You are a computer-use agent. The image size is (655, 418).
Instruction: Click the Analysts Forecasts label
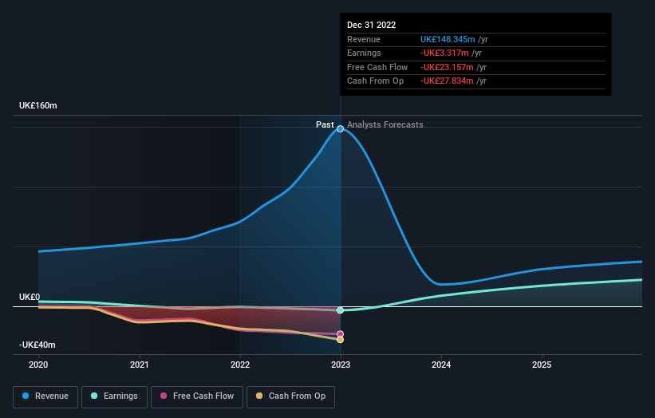pyautogui.click(x=385, y=124)
